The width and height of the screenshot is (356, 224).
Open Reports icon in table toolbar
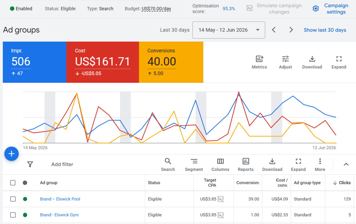pyautogui.click(x=246, y=161)
